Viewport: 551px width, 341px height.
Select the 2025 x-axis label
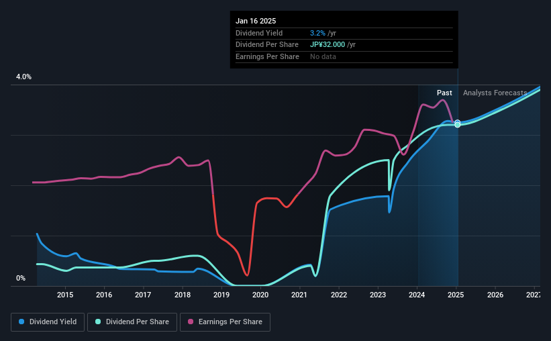tap(456, 295)
